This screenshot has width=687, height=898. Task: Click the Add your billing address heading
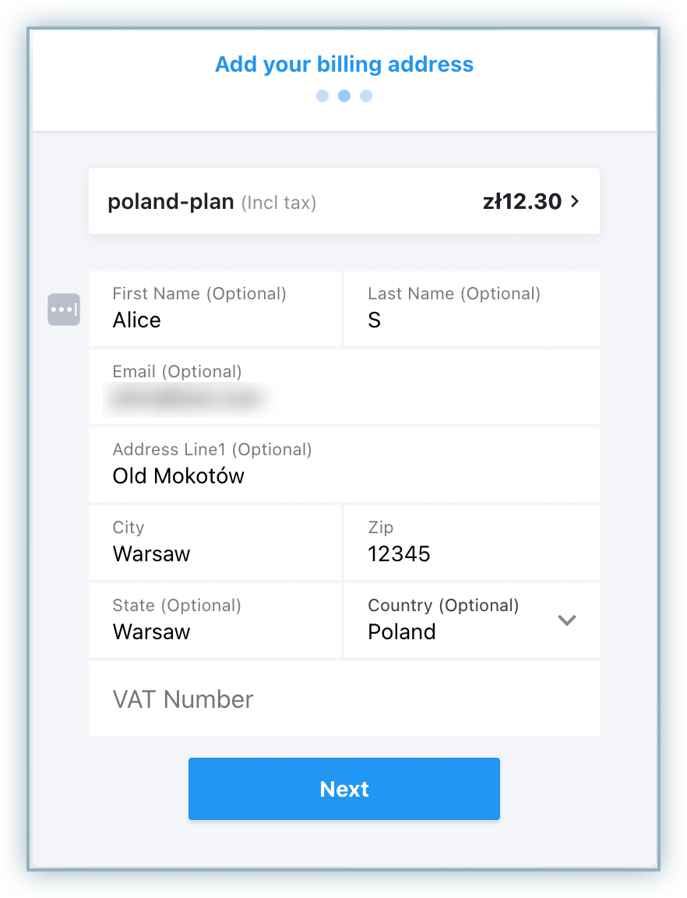click(x=344, y=64)
